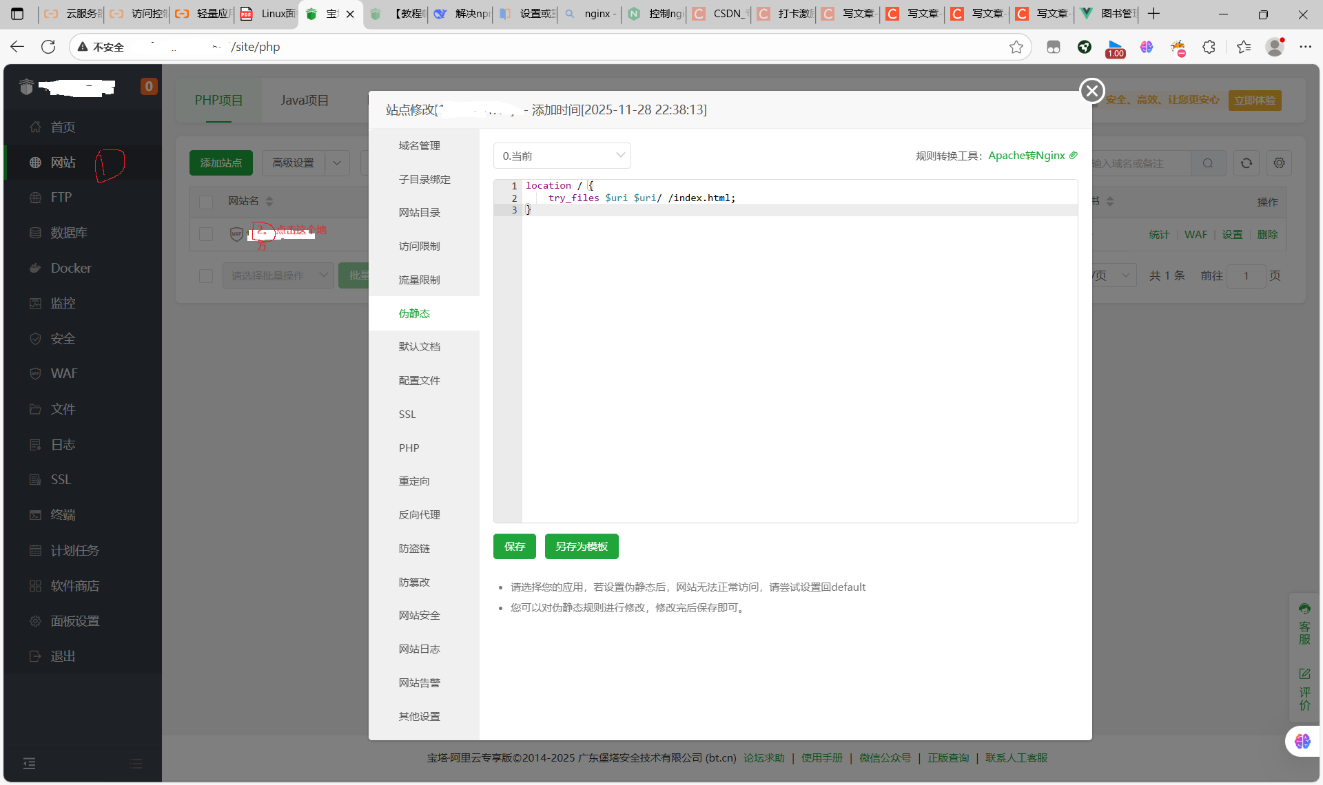
Task: Check the checkbox for the listed site row
Action: pos(206,234)
